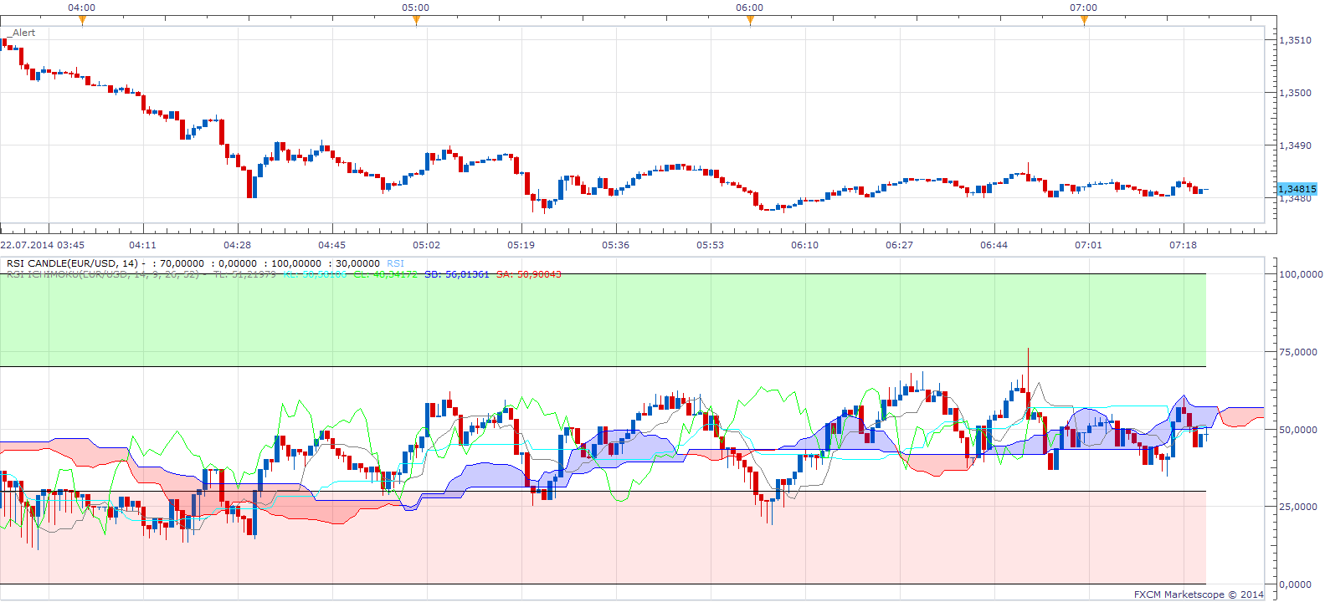Click the blue SB: 56,81361 legend value
This screenshot has height=602, width=1325.
[456, 274]
